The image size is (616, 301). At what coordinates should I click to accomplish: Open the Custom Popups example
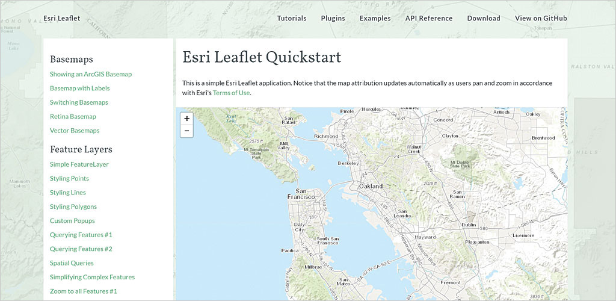coord(72,221)
